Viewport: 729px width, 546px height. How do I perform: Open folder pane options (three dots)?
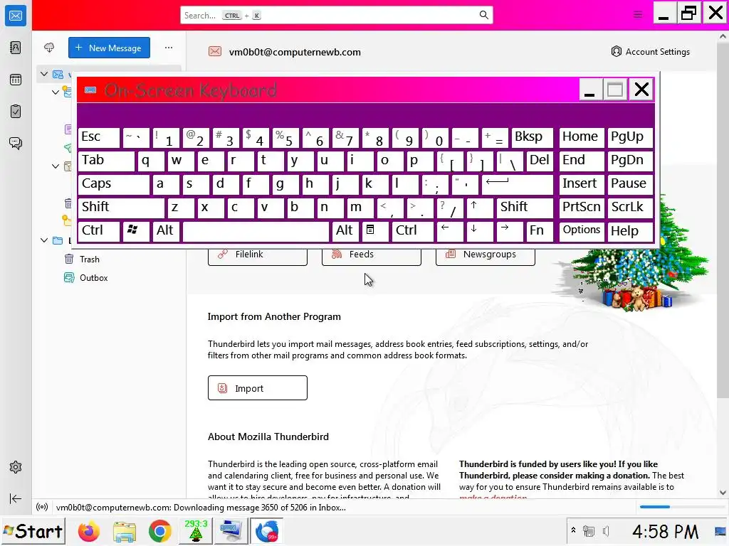169,48
